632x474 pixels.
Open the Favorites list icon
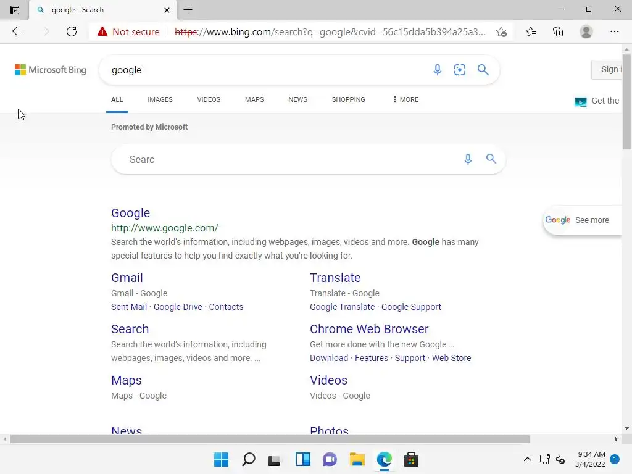[x=530, y=31]
